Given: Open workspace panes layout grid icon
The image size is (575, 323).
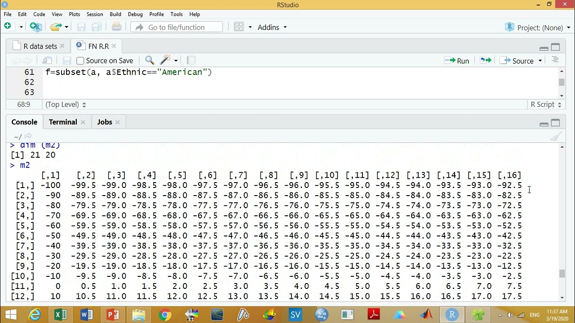Looking at the screenshot, I should click(239, 27).
